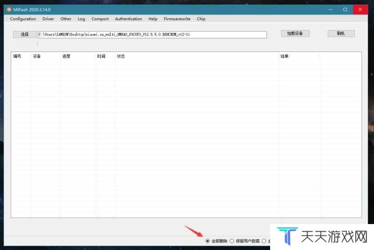Open the Authentication menu
The width and height of the screenshot is (374, 250).
tap(129, 19)
